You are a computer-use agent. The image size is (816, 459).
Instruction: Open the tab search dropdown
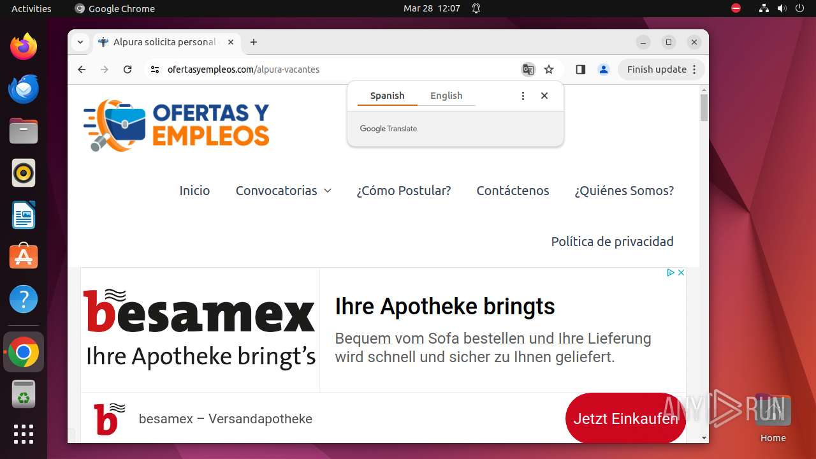tap(80, 42)
